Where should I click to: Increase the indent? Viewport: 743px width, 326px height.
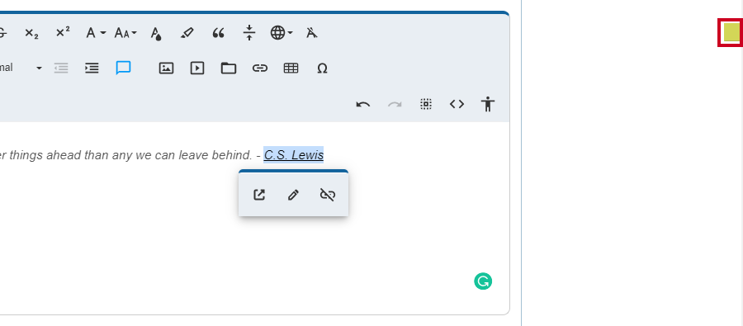coord(92,69)
